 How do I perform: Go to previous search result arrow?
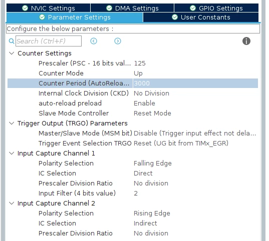pyautogui.click(x=94, y=41)
